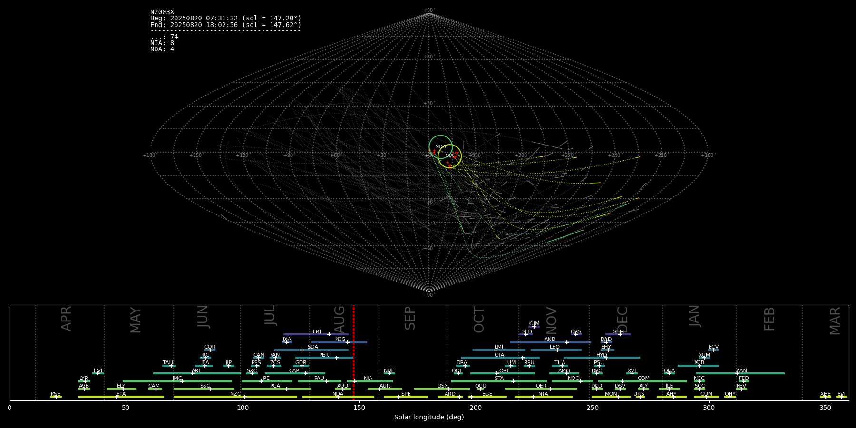
Task: Click the +270 longitude label on sky map
Action: [567, 156]
